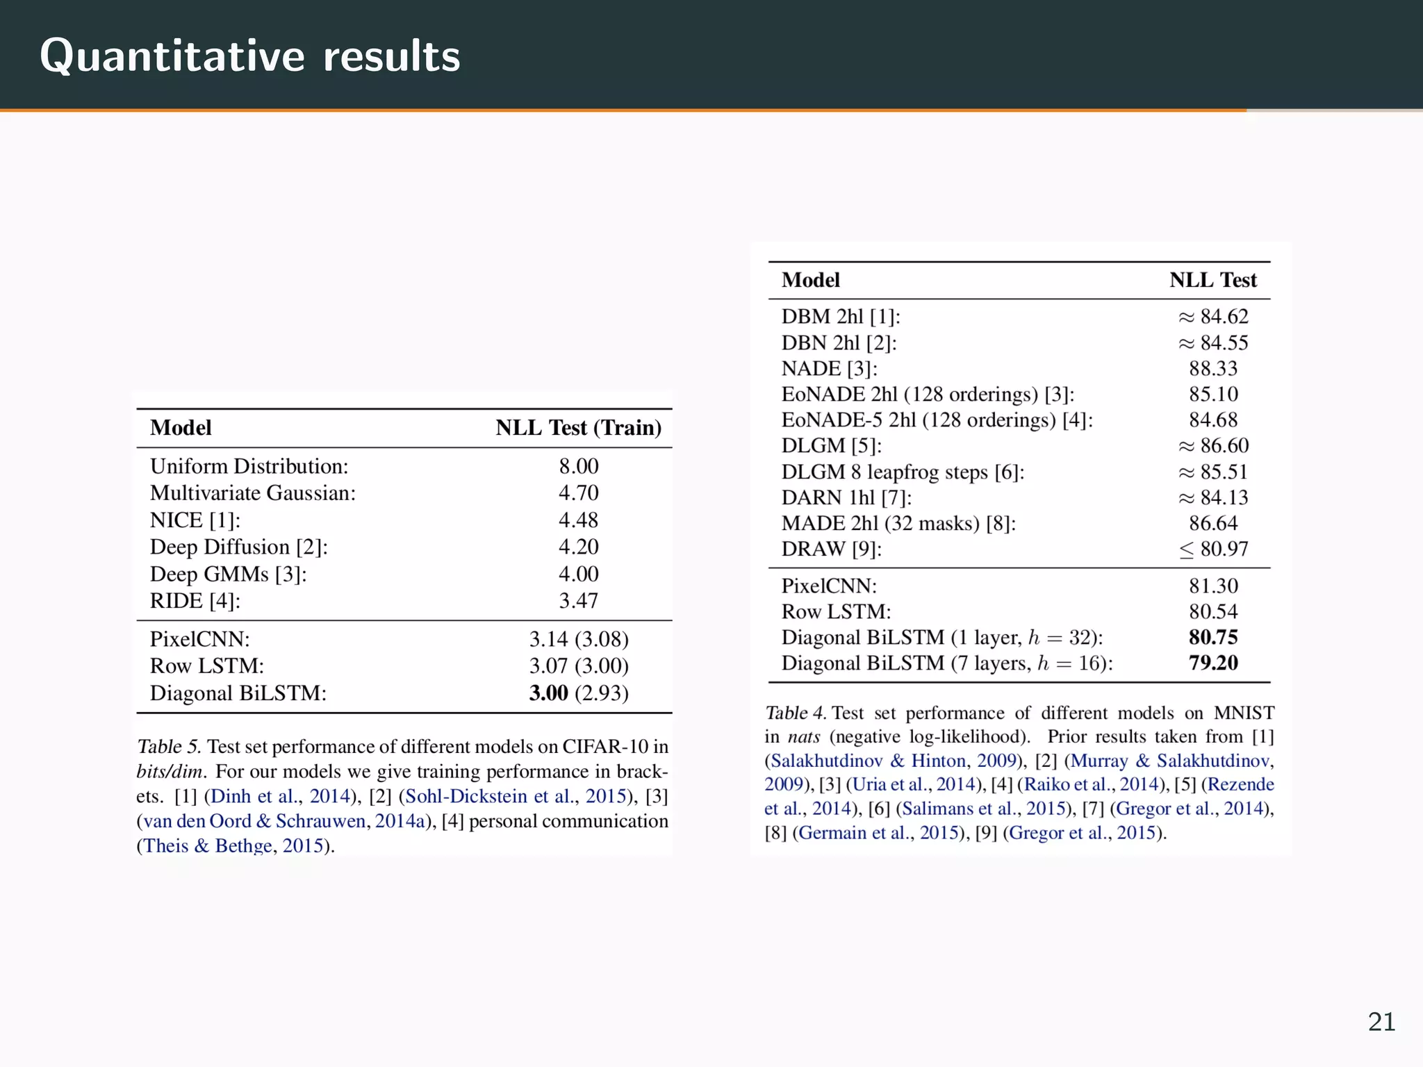This screenshot has height=1067, width=1423.
Task: Select 'DLGM 8 leapfrog steps [6]:' row
Action: tap(903, 472)
